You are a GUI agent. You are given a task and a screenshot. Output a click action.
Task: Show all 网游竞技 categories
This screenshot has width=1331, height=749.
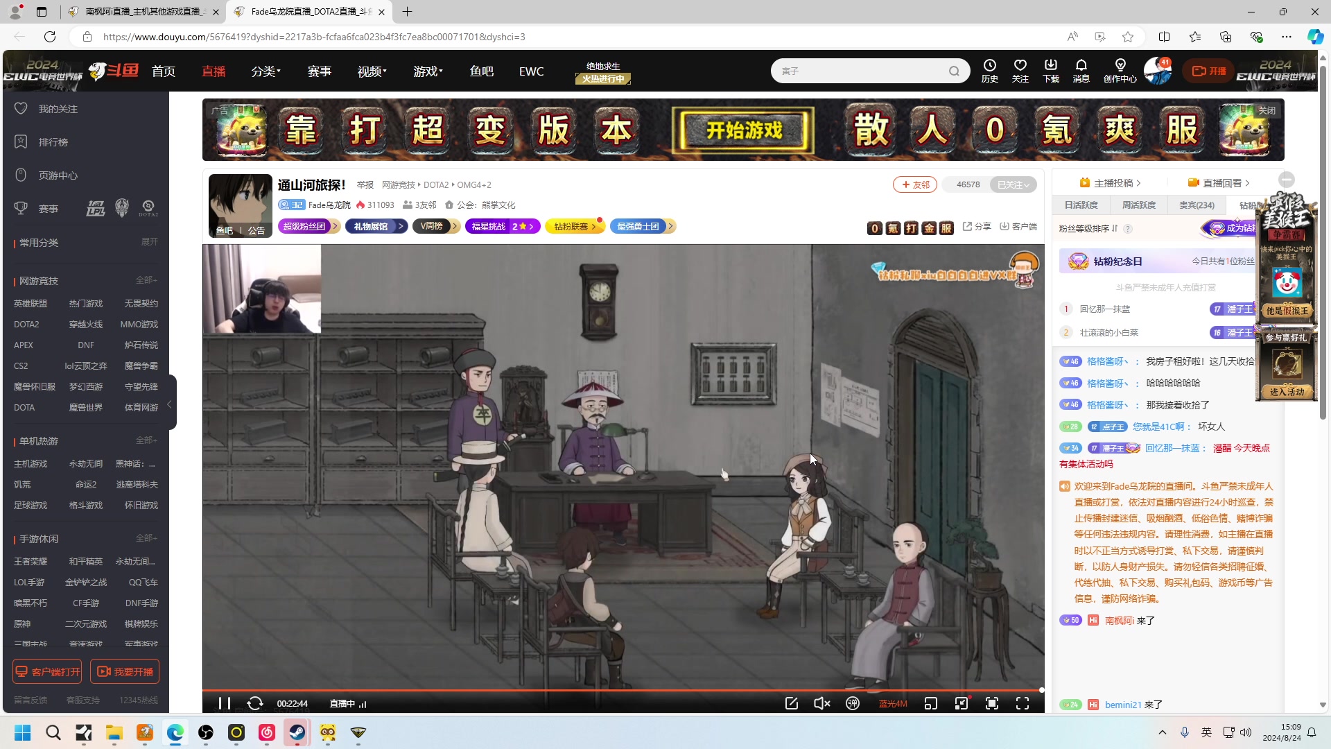click(146, 280)
